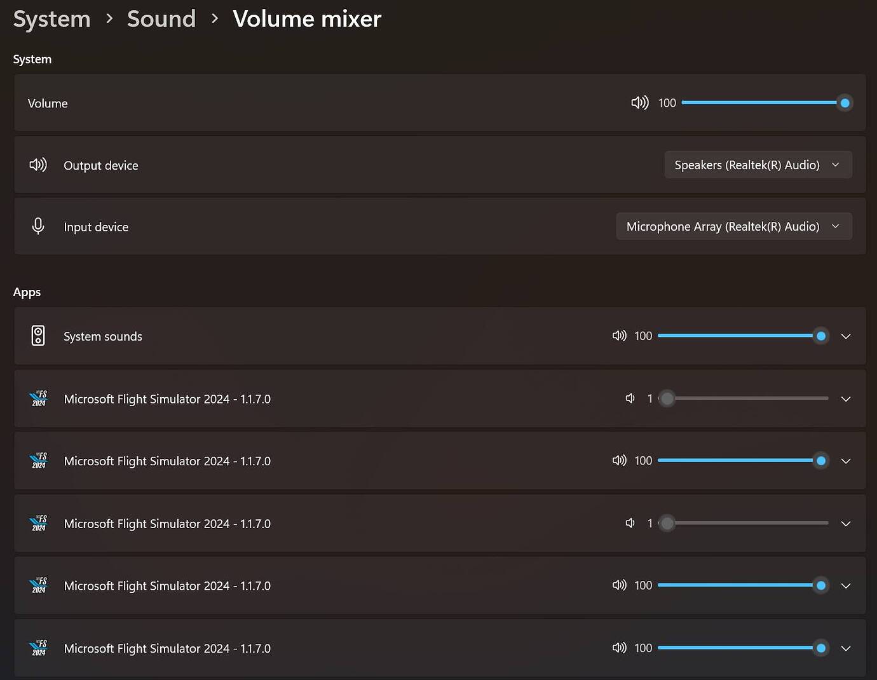Click the system Volume slider

tap(766, 103)
